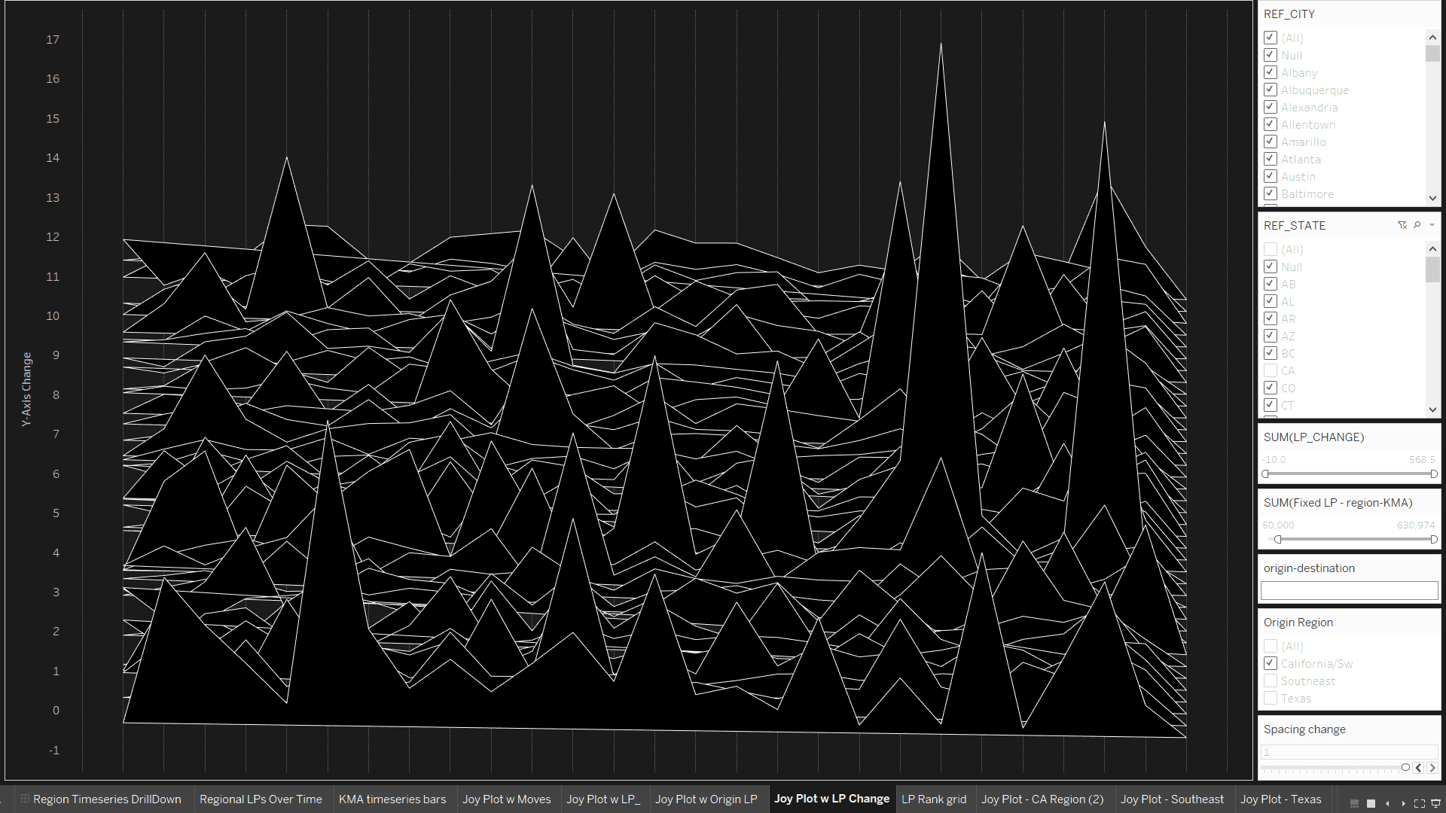Viewport: 1446px width, 813px height.
Task: Uncheck Alexandria city checkbox
Action: 1271,107
